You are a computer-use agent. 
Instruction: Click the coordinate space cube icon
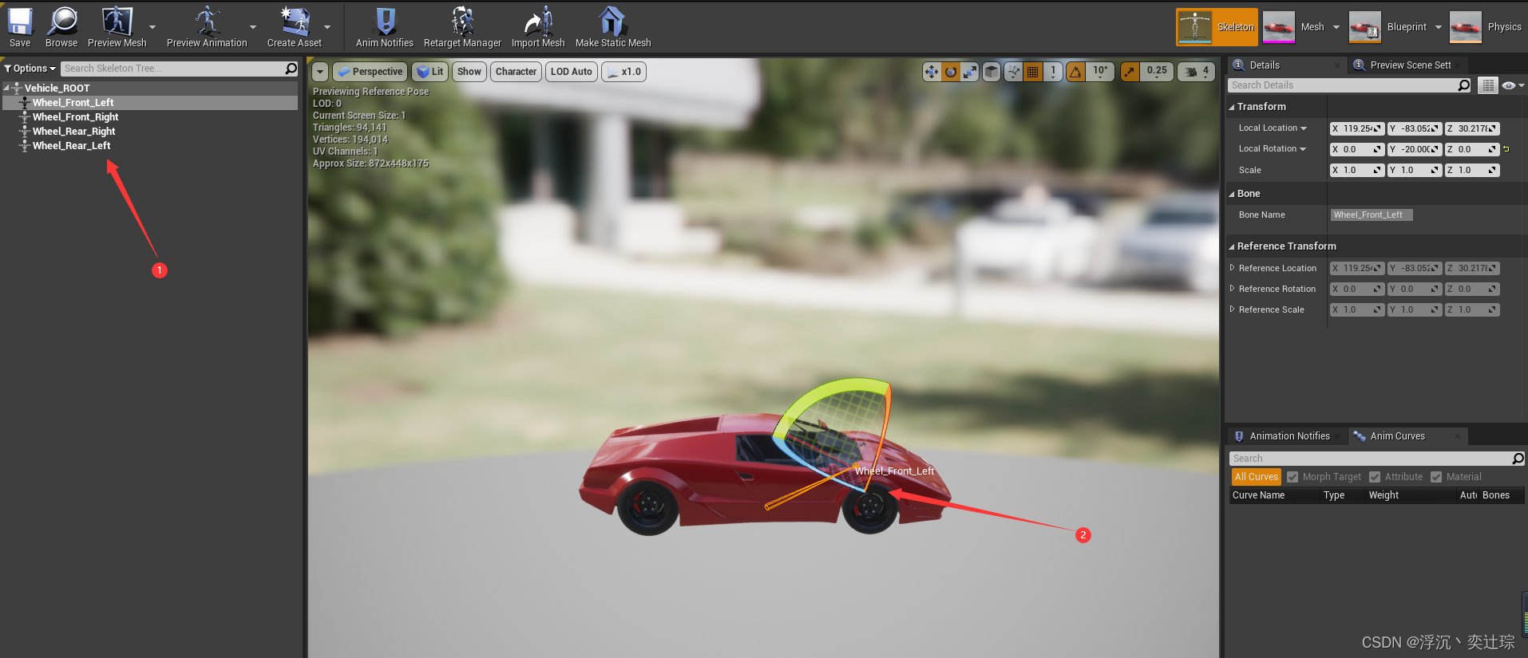tap(992, 72)
